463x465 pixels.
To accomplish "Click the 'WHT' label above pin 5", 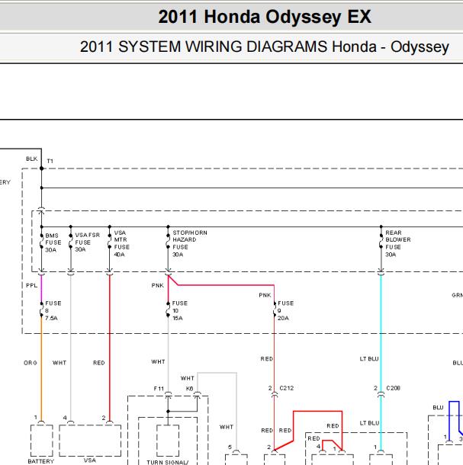I will point(226,427).
